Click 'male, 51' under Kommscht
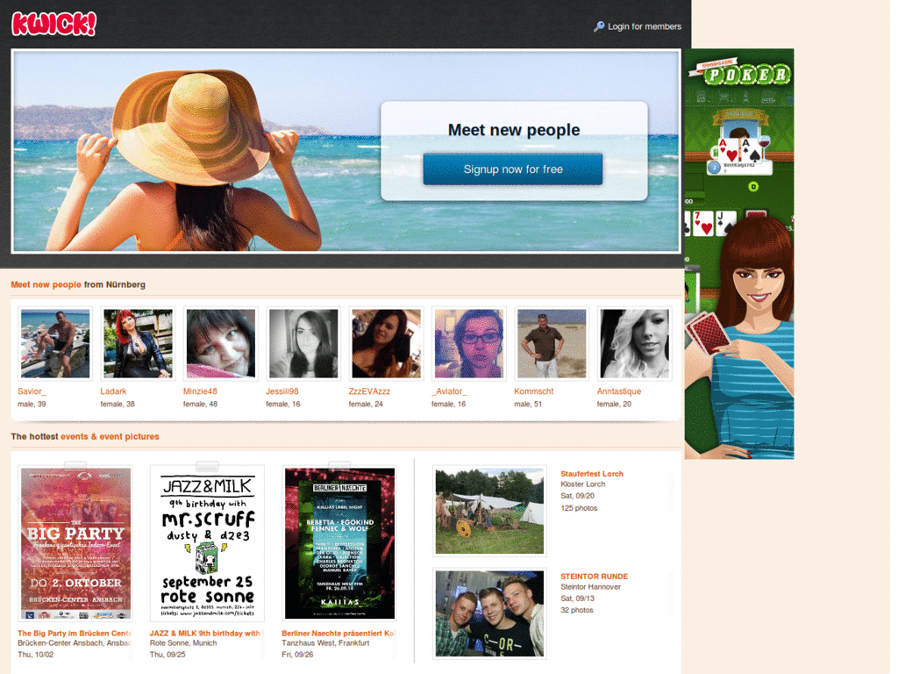 528,404
